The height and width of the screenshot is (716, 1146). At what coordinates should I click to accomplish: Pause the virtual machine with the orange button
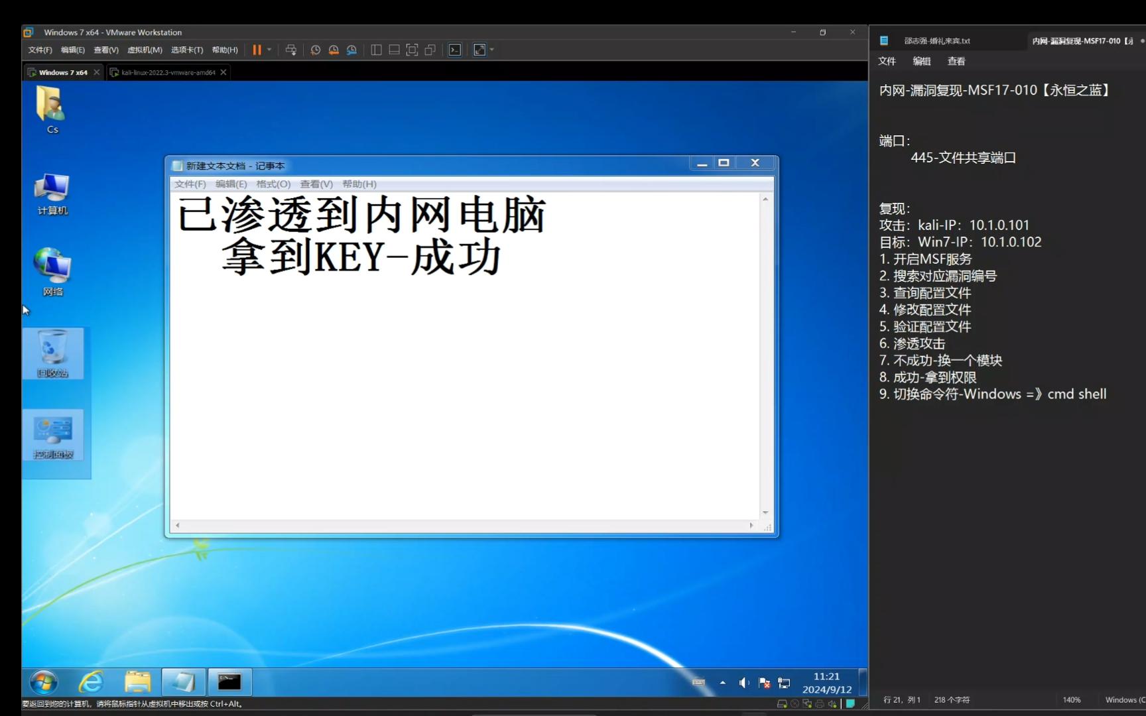pyautogui.click(x=257, y=50)
